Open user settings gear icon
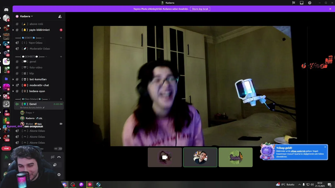This screenshot has width=335, height=188. click(x=59, y=175)
